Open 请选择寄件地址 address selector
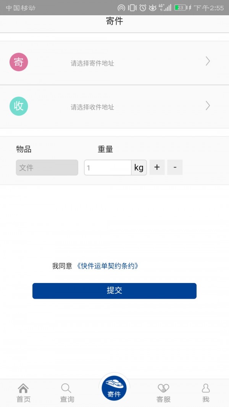The width and height of the screenshot is (229, 407). tap(114, 61)
